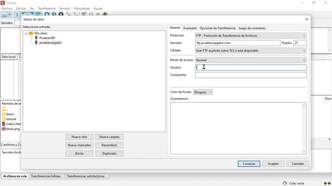Collapse the Mis sitios tree node
Image resolution: width=332 pixels, height=186 pixels.
pos(26,34)
